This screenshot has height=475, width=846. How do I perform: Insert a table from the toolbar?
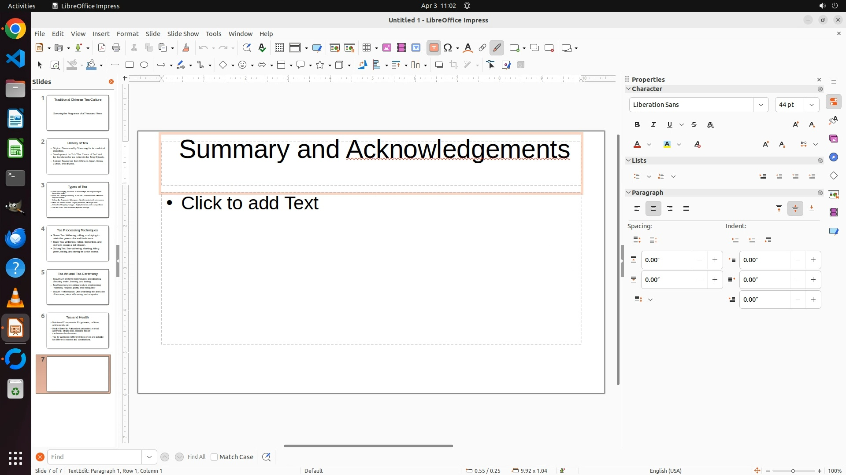[x=367, y=48]
